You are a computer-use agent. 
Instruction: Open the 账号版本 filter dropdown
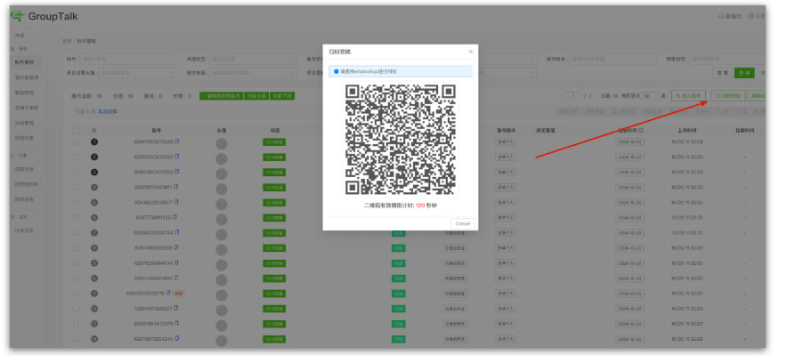(x=612, y=59)
